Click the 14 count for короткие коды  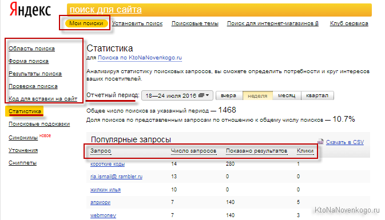pyautogui.click(x=174, y=164)
